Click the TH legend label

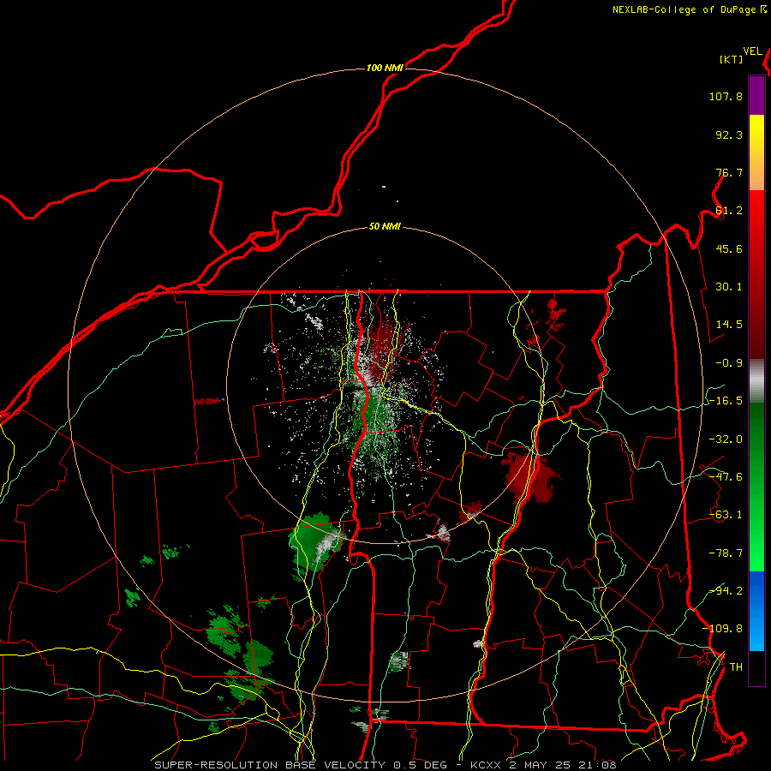tap(736, 666)
